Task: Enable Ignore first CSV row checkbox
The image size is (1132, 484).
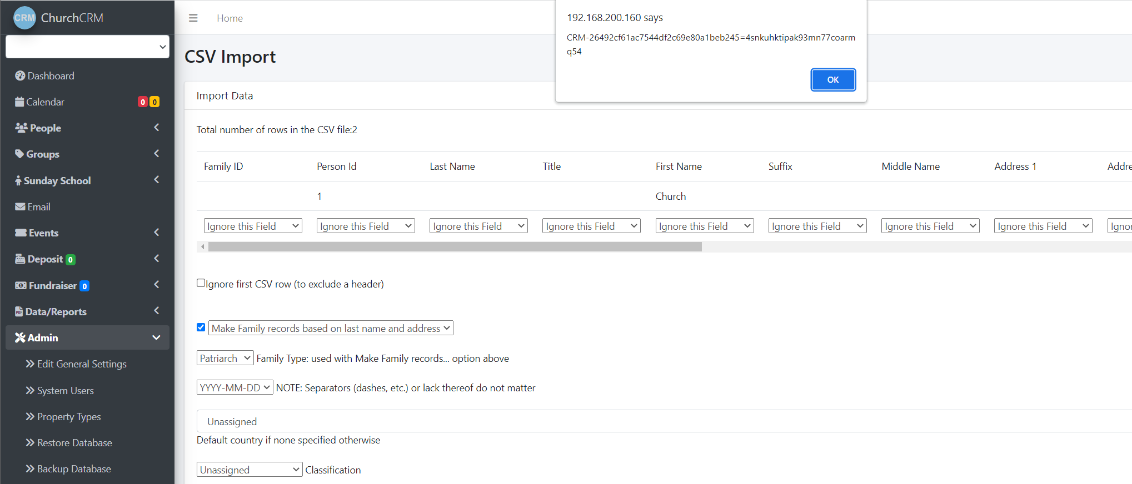Action: click(x=201, y=283)
